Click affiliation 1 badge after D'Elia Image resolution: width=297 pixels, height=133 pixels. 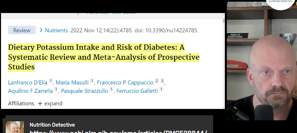[50, 81]
